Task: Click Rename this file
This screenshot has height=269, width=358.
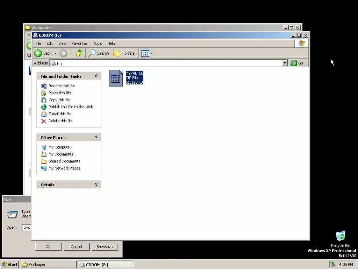Action: coord(62,86)
